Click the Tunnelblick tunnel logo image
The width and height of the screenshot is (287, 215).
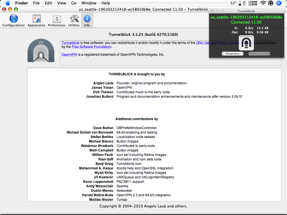(x=41, y=50)
